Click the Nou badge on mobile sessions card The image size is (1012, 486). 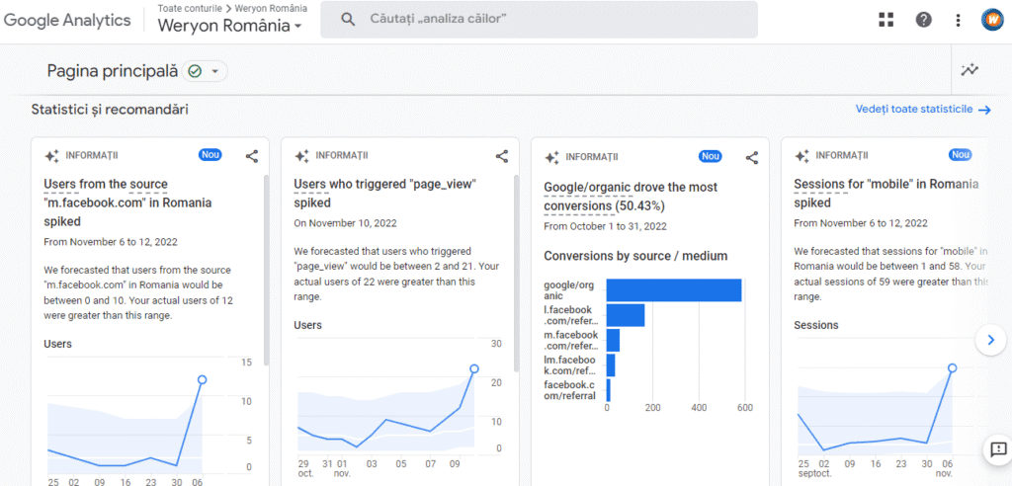pos(960,155)
